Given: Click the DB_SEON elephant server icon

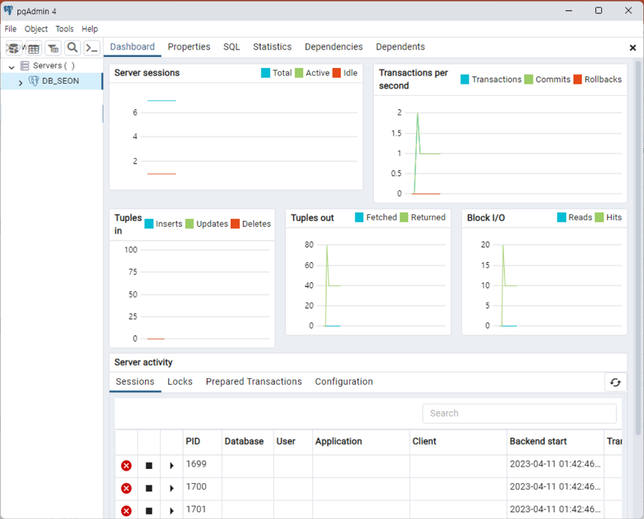Looking at the screenshot, I should [x=34, y=81].
